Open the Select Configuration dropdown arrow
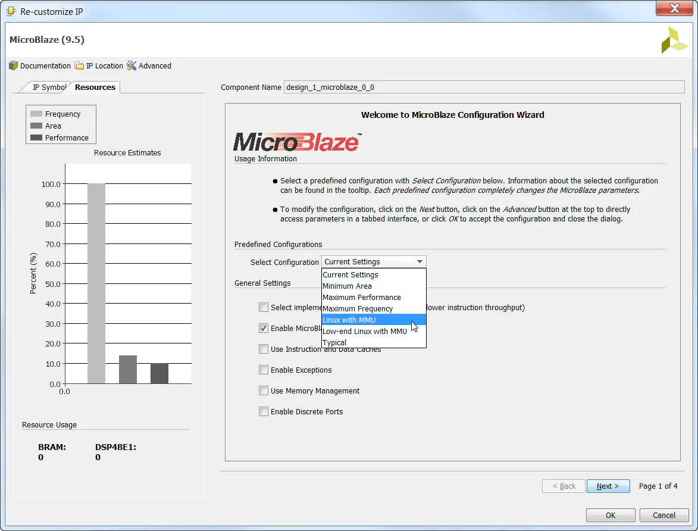The width and height of the screenshot is (698, 531). point(420,261)
